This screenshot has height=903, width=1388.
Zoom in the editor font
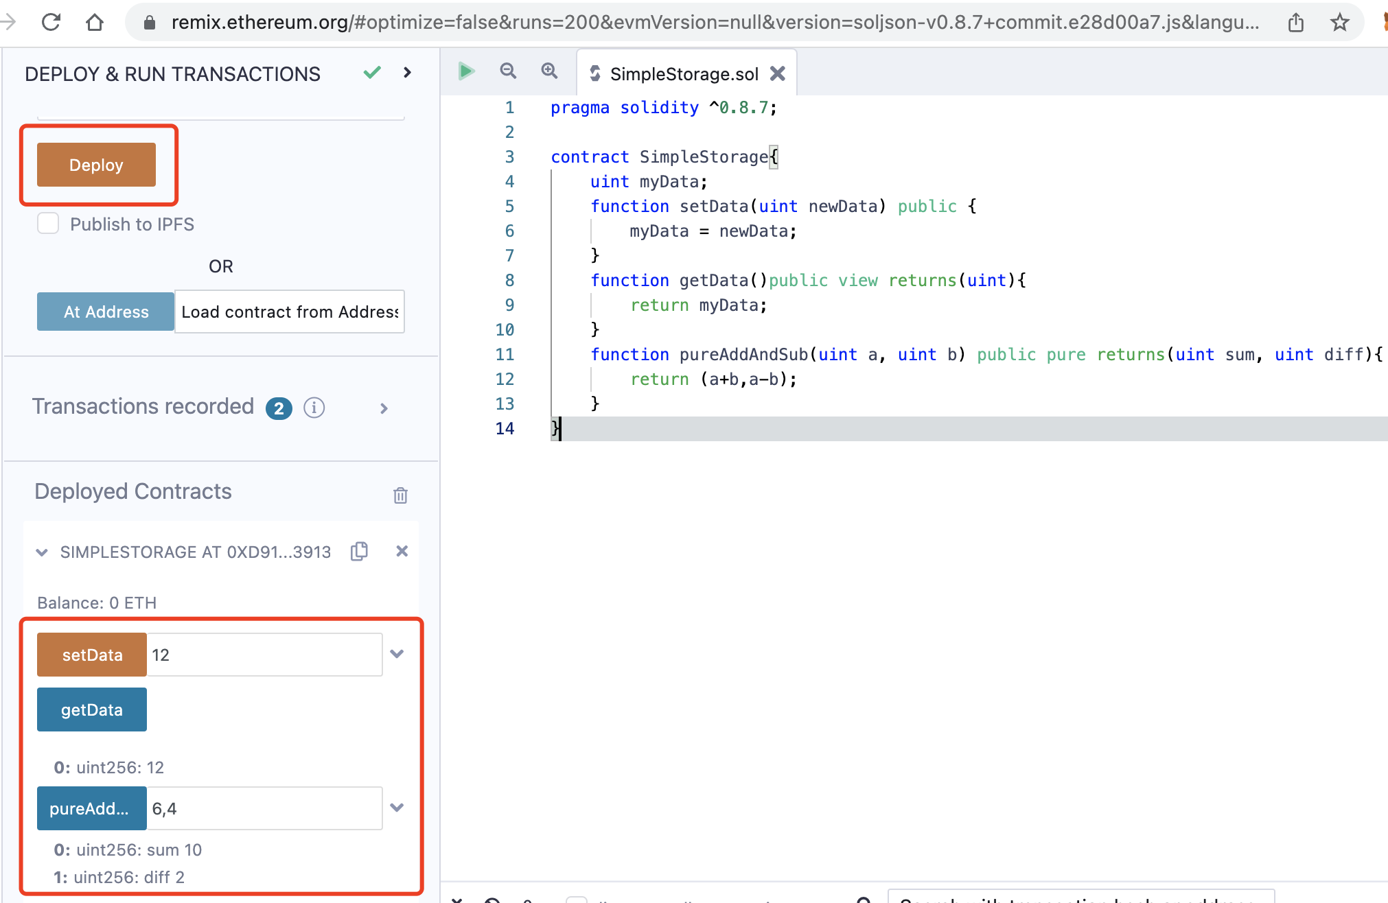coord(549,71)
